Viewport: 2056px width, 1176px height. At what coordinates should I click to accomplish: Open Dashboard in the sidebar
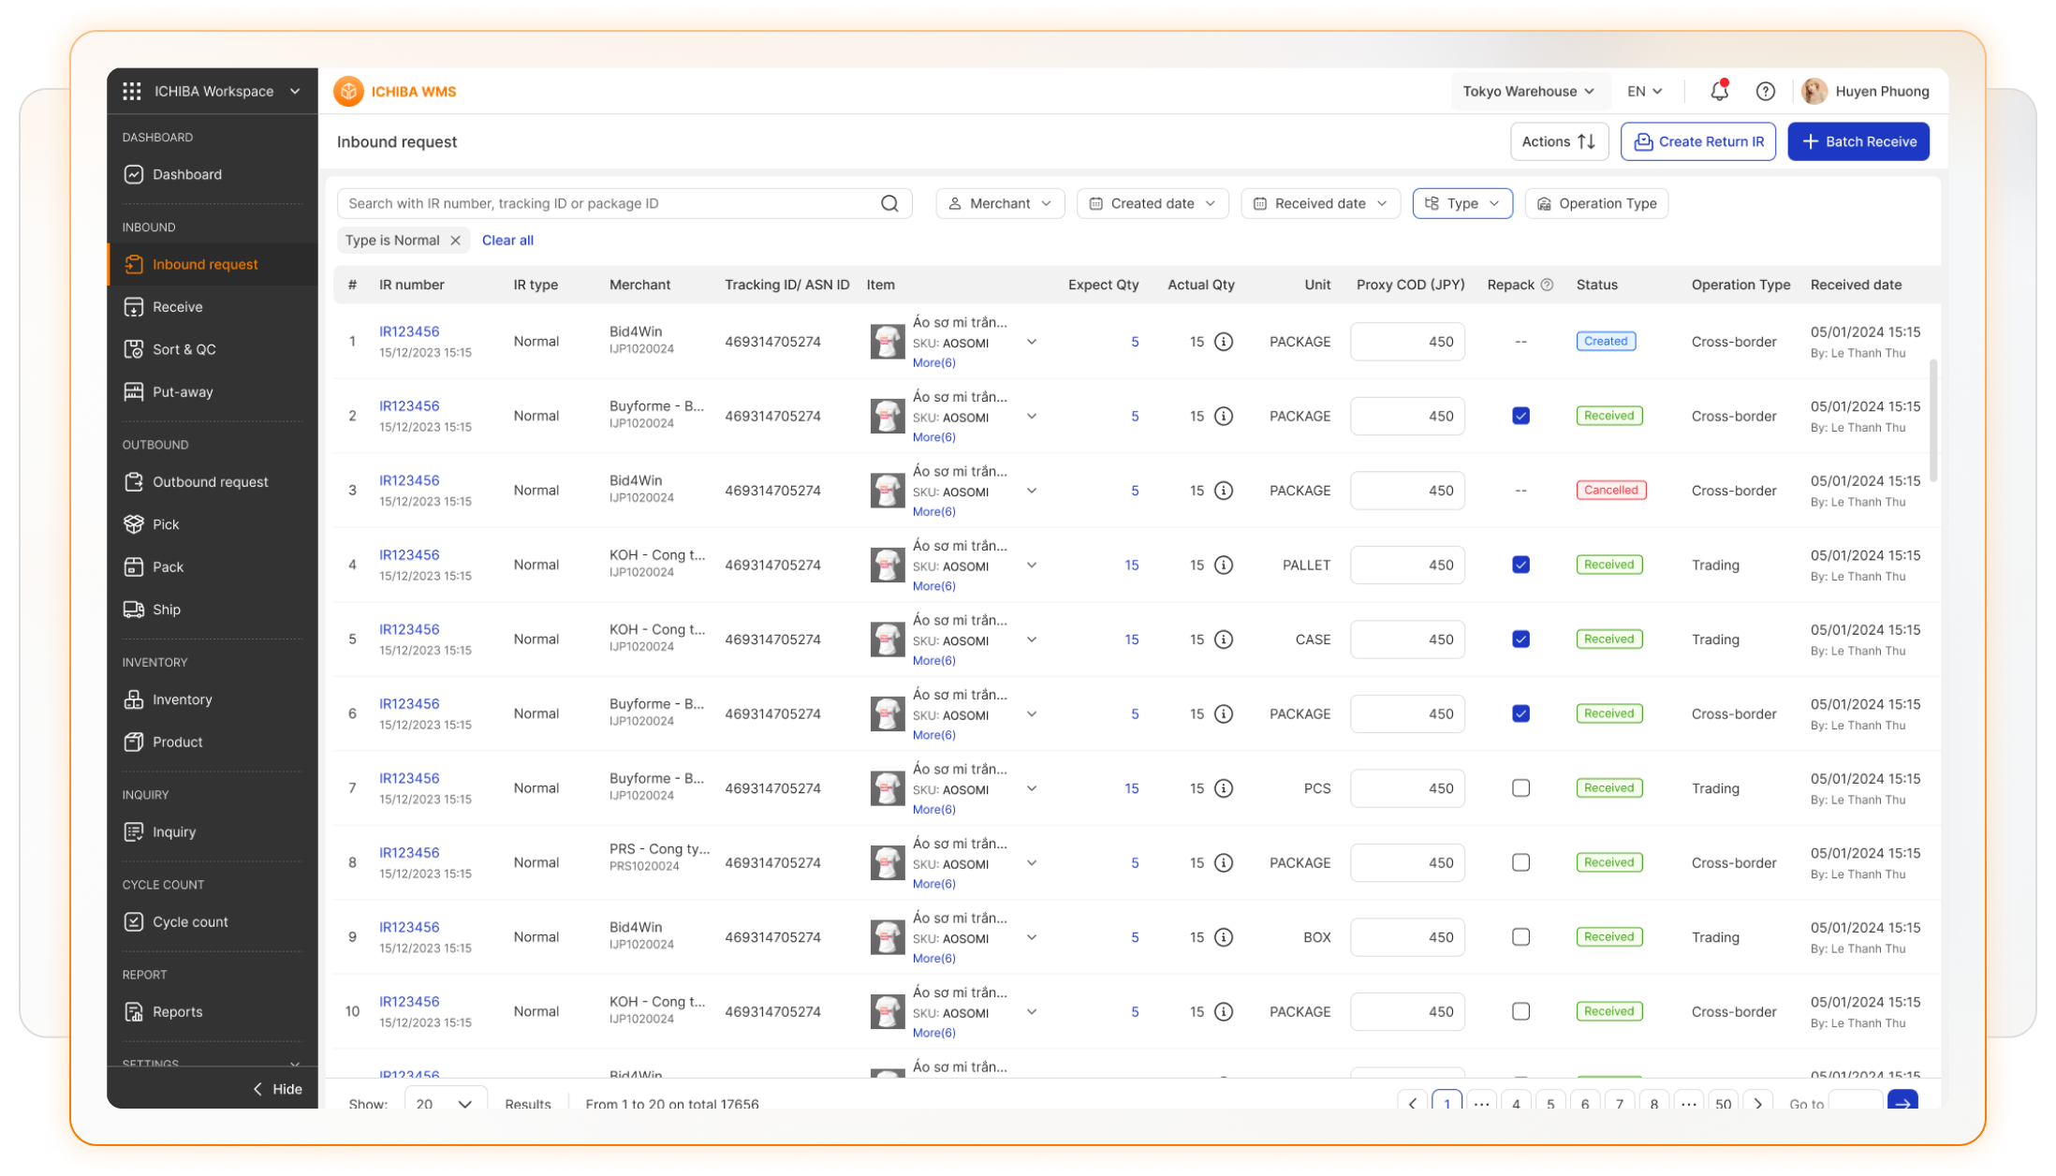[x=213, y=174]
